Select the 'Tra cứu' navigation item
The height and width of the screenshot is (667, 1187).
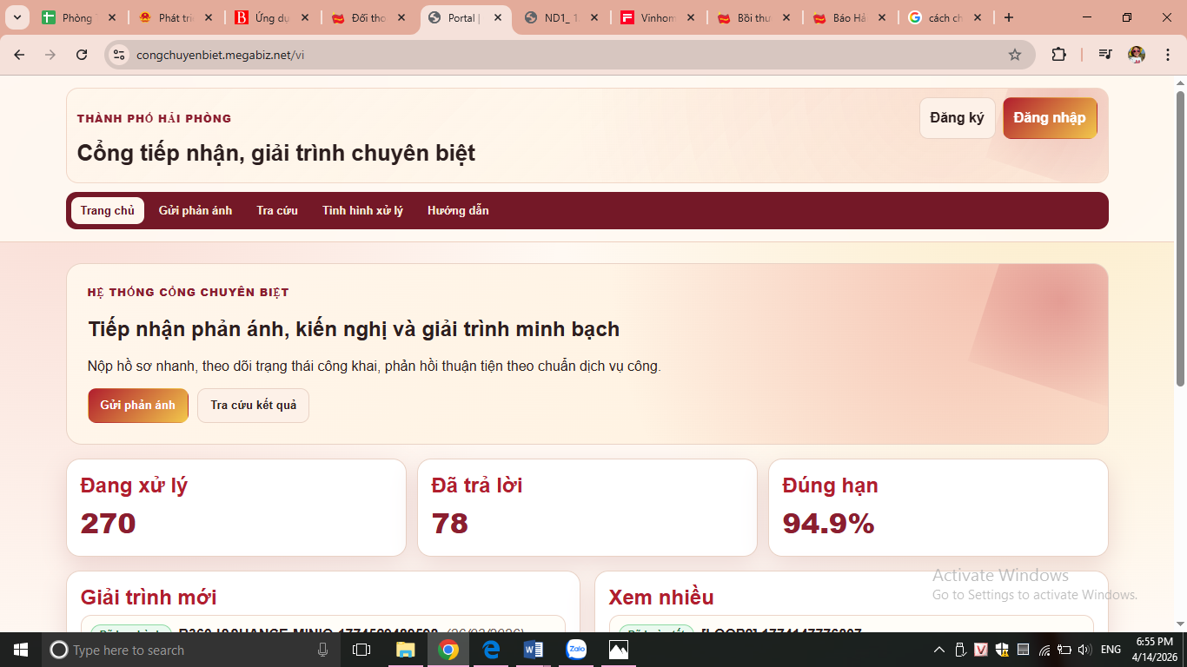point(277,210)
